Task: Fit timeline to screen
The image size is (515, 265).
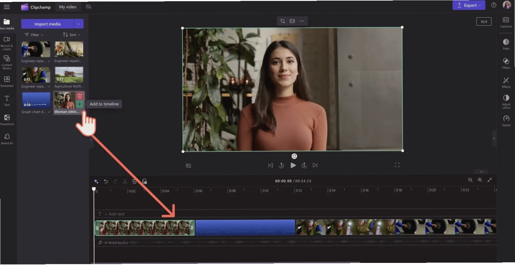Action: 490,180
